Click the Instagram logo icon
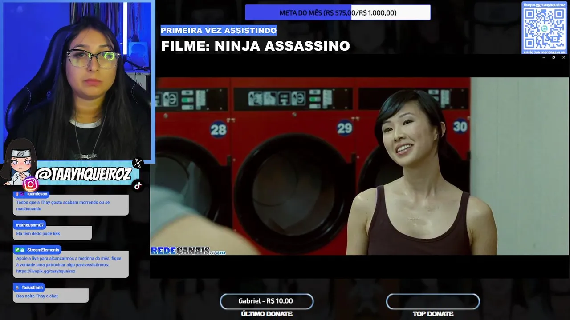 tap(31, 184)
